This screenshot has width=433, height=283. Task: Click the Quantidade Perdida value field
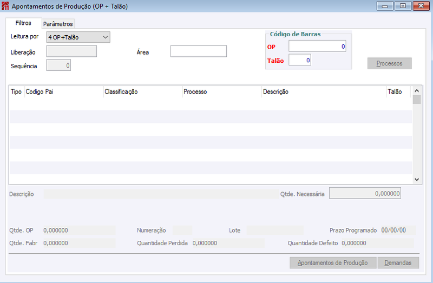228,243
